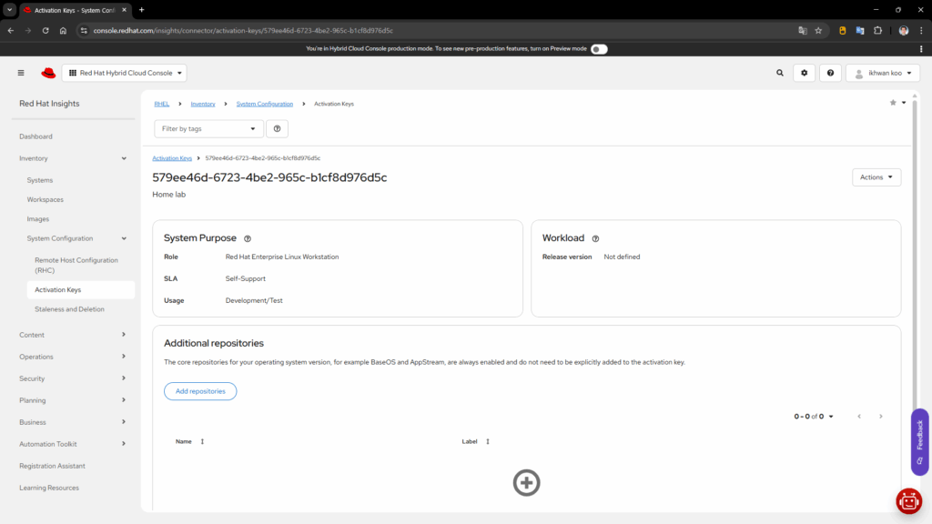The width and height of the screenshot is (932, 524).
Task: Open the Actions dropdown
Action: tap(876, 177)
